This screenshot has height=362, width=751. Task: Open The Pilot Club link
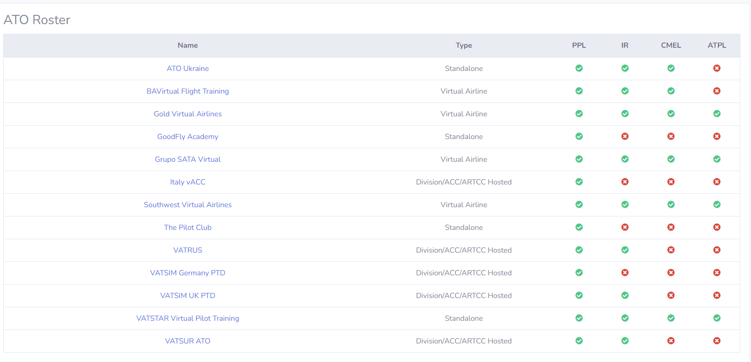pyautogui.click(x=188, y=228)
